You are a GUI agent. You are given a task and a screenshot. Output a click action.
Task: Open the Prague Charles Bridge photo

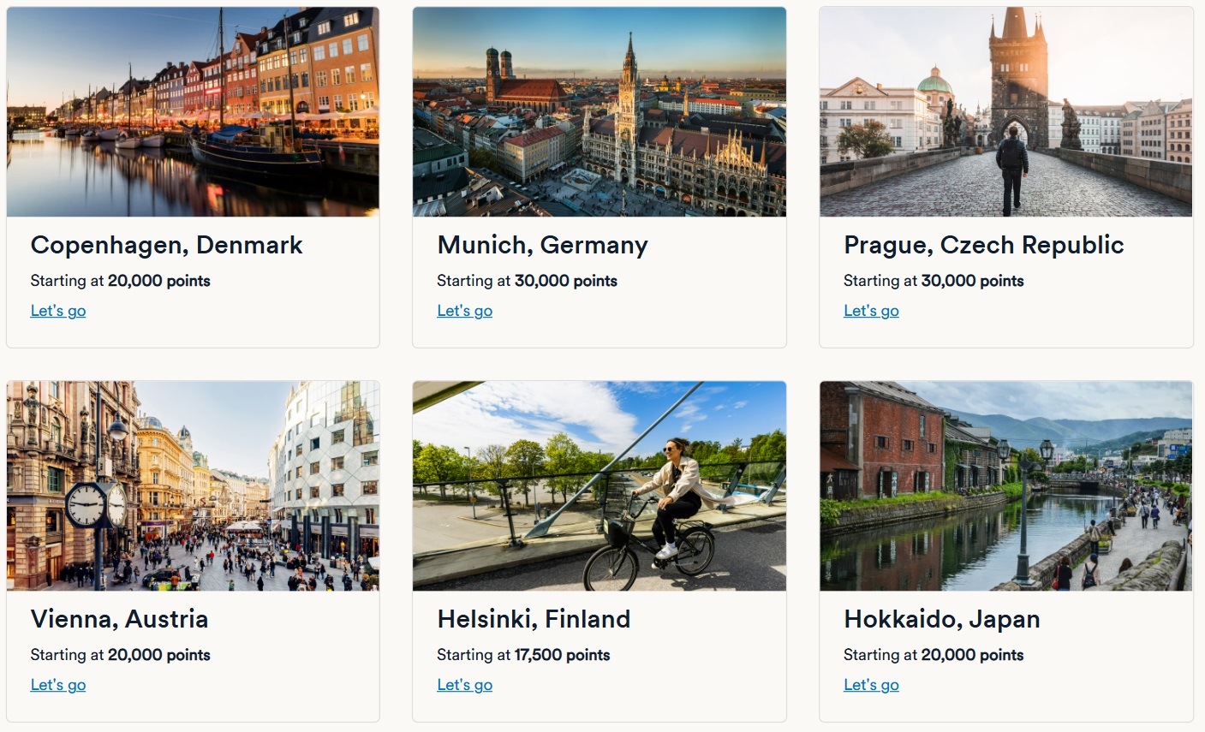pyautogui.click(x=1005, y=111)
